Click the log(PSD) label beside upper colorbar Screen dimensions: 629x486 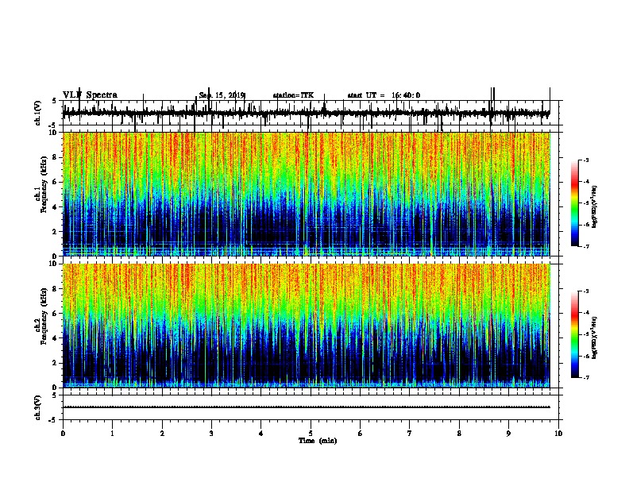(x=594, y=206)
